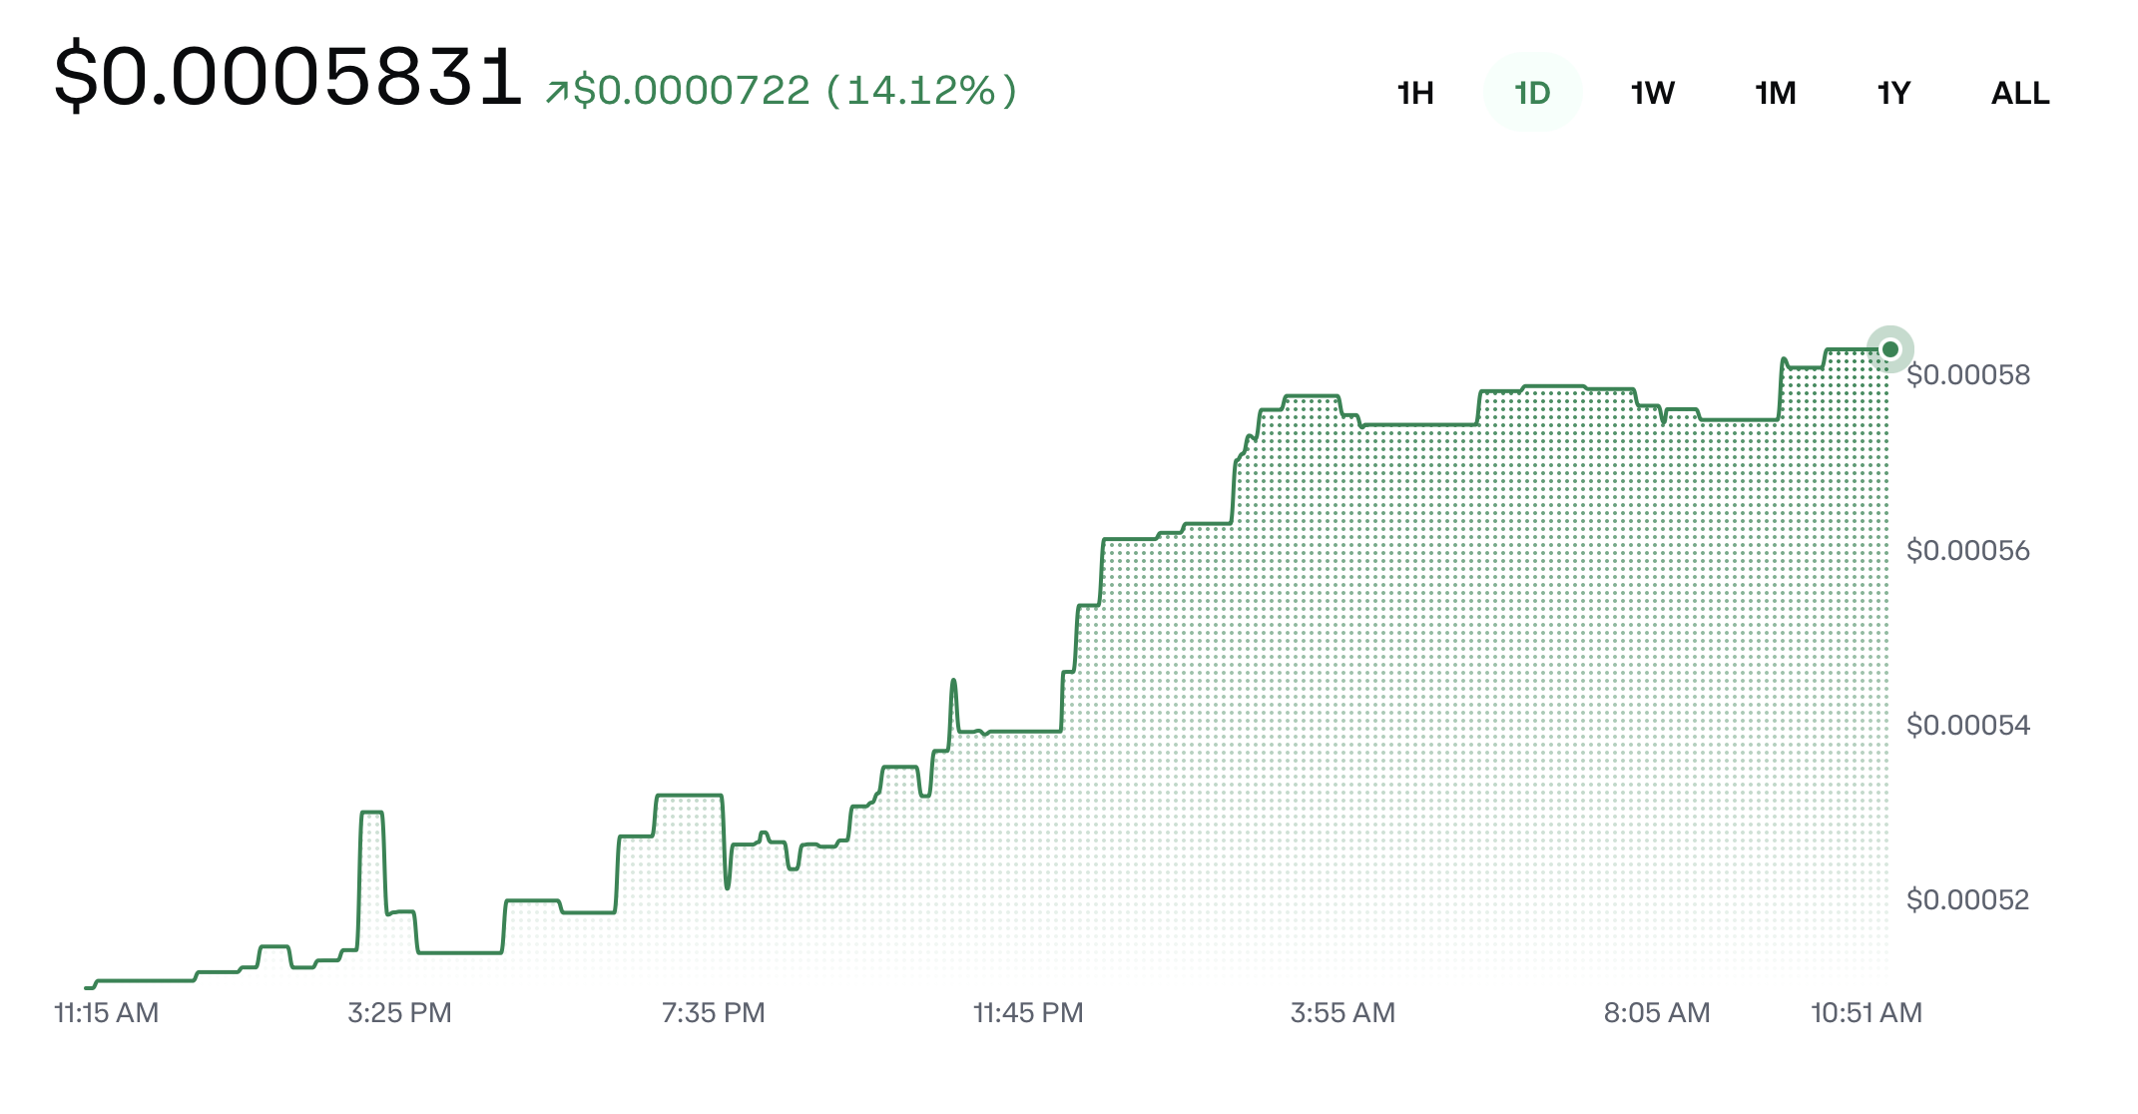Click the $0.00054 axis label
Image resolution: width=2138 pixels, height=1114 pixels.
(x=1968, y=726)
